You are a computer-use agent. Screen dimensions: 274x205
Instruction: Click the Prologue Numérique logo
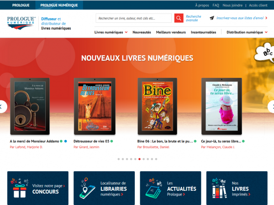tap(21, 23)
